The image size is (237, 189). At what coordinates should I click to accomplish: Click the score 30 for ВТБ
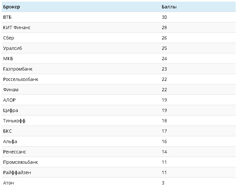click(164, 17)
